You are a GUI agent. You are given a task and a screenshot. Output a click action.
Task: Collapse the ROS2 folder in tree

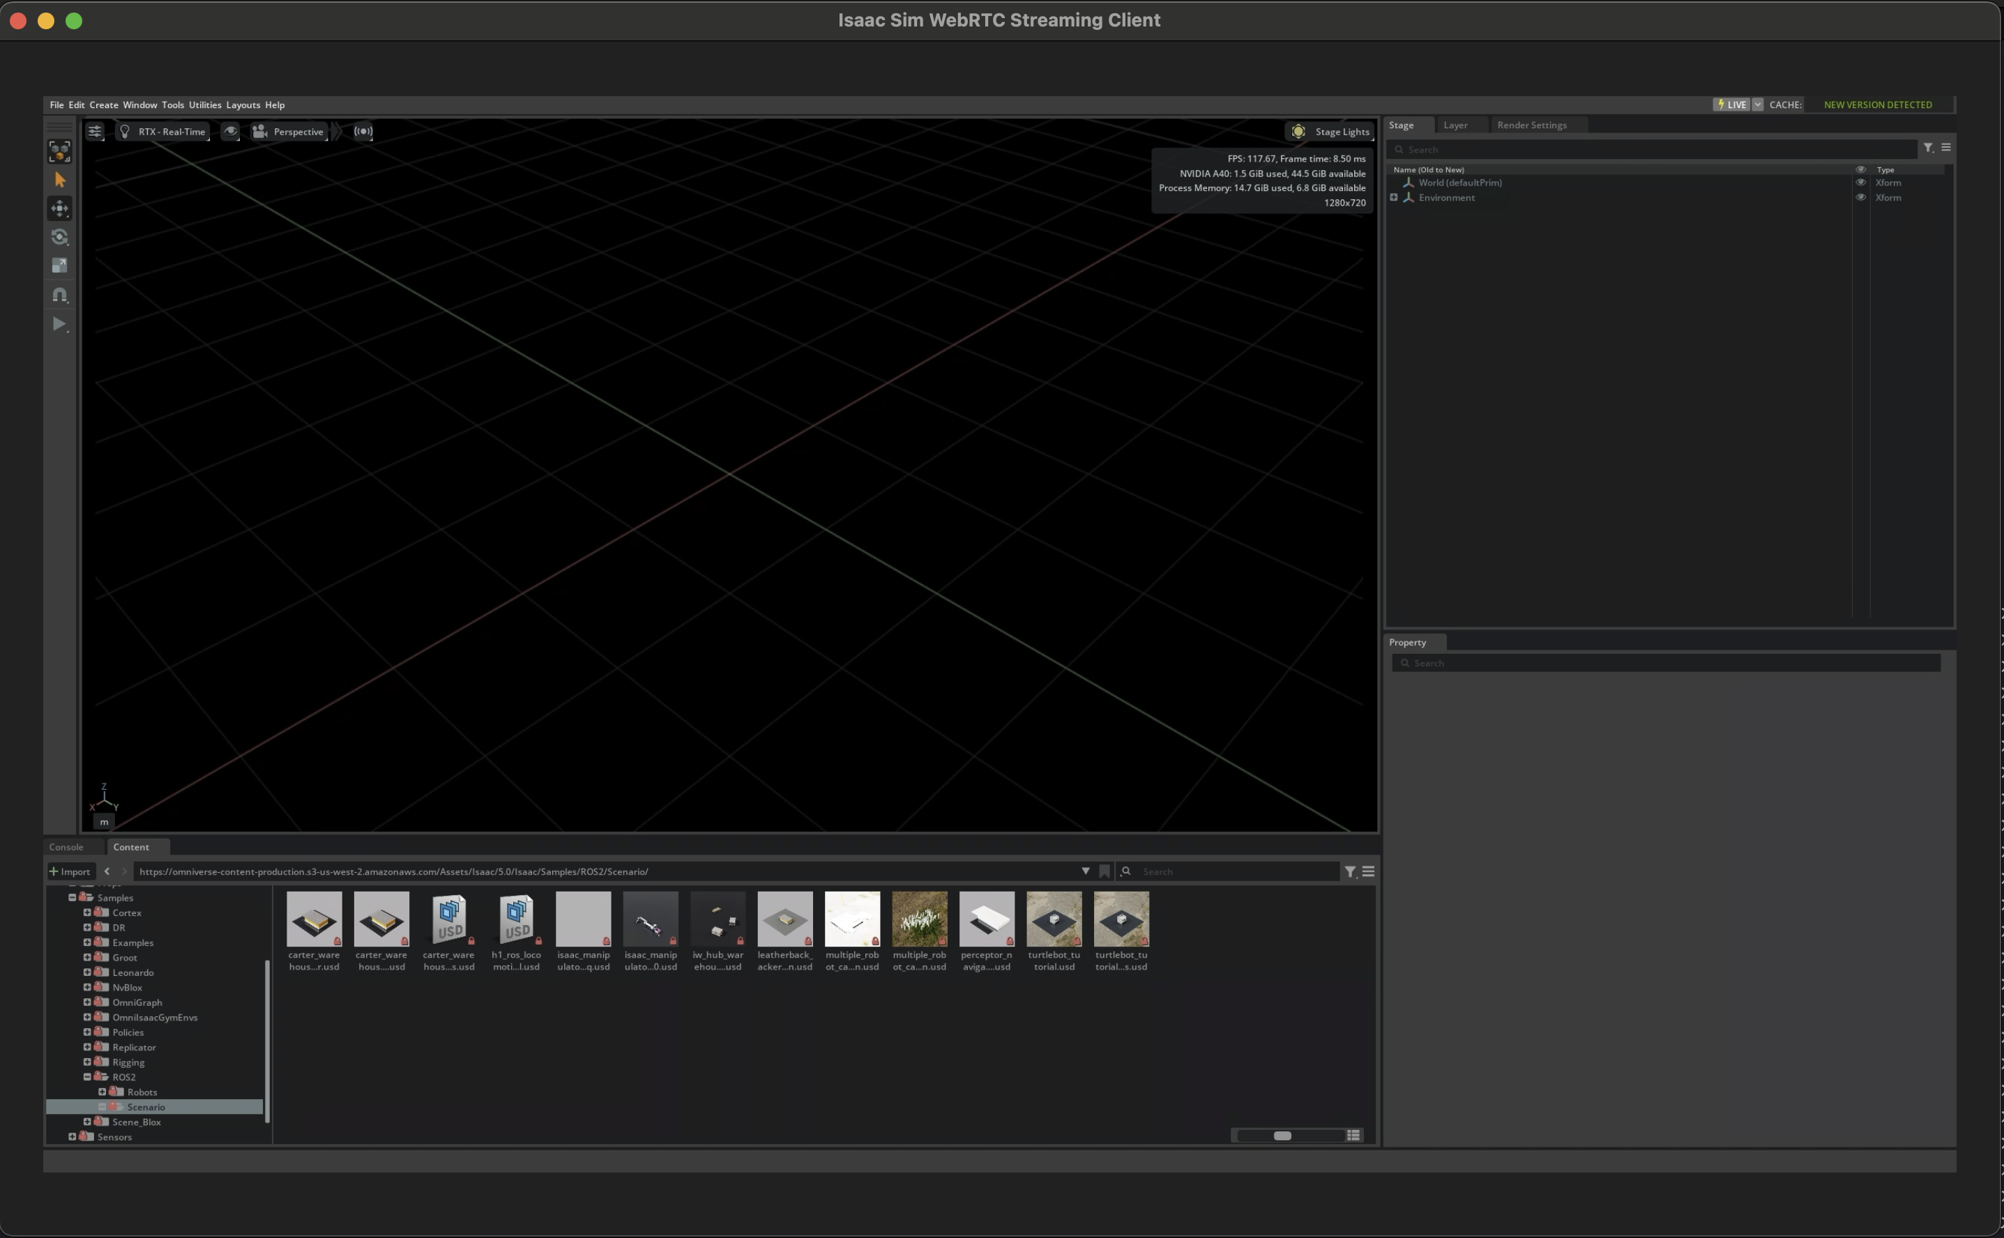point(88,1078)
